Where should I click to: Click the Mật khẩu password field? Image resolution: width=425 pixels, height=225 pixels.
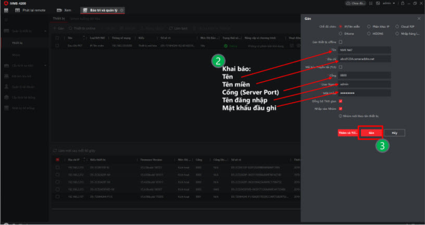[364, 93]
